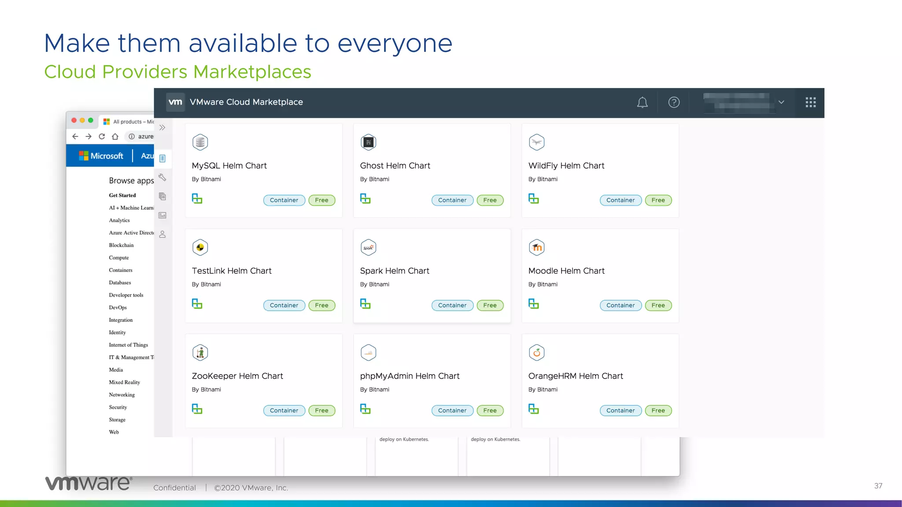Image resolution: width=902 pixels, height=507 pixels.
Task: Open the notifications bell
Action: [642, 103]
